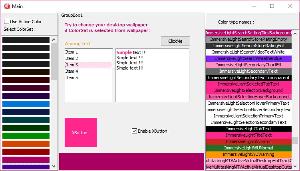Select ImmersiveLightSelectionHoverBackground row
This screenshot has width=300, height=171.
click(x=249, y=97)
